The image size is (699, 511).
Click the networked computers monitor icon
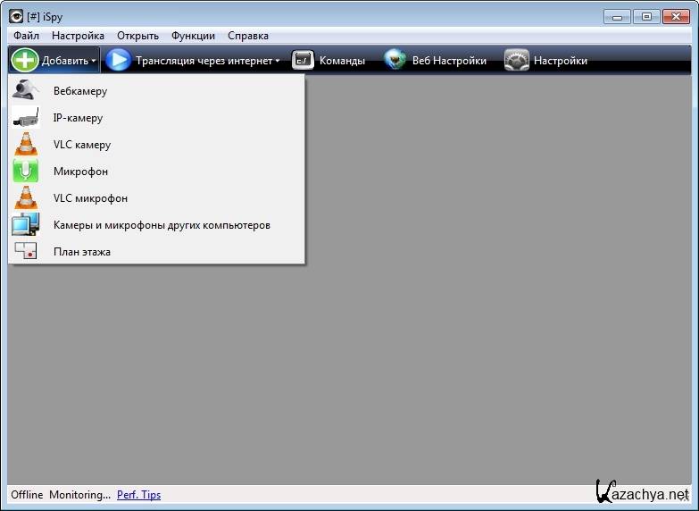(x=26, y=225)
